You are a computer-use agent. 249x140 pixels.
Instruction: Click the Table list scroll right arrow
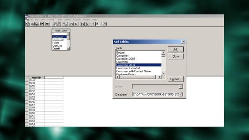click(x=159, y=77)
